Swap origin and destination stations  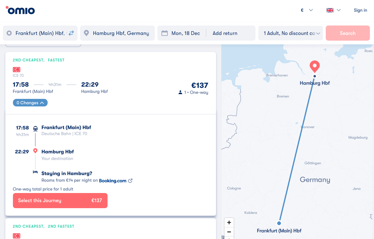71,33
